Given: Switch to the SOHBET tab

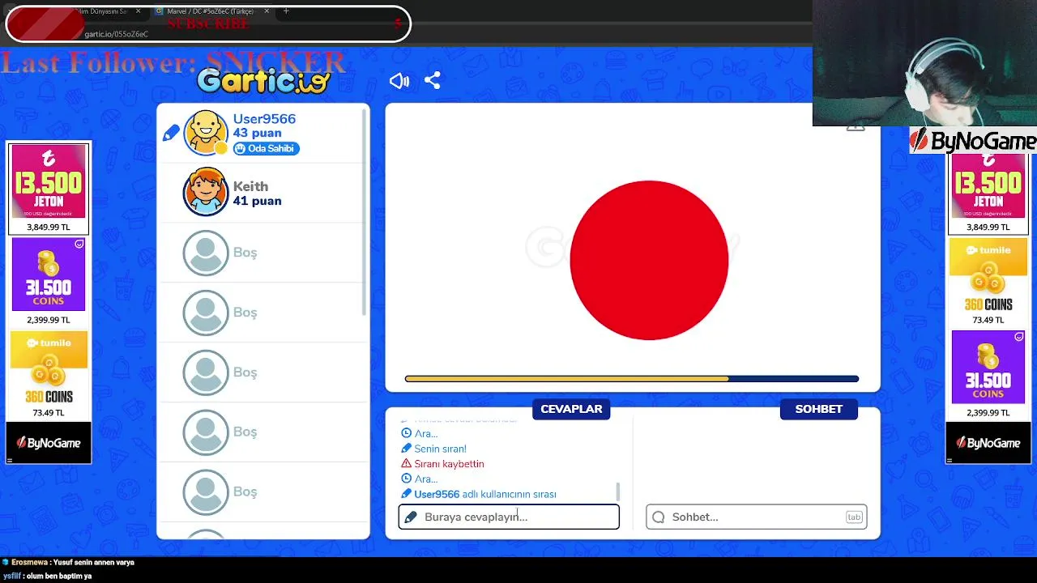Looking at the screenshot, I should point(818,409).
